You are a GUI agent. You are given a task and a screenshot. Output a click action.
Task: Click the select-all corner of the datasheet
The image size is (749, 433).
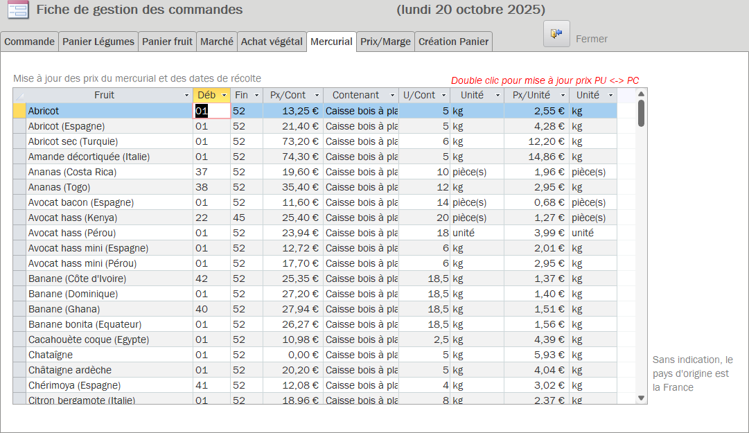(x=19, y=96)
